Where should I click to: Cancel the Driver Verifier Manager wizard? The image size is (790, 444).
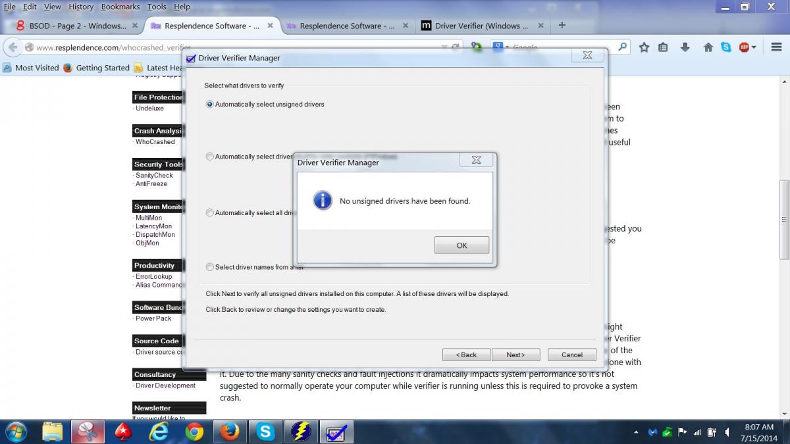(x=571, y=355)
